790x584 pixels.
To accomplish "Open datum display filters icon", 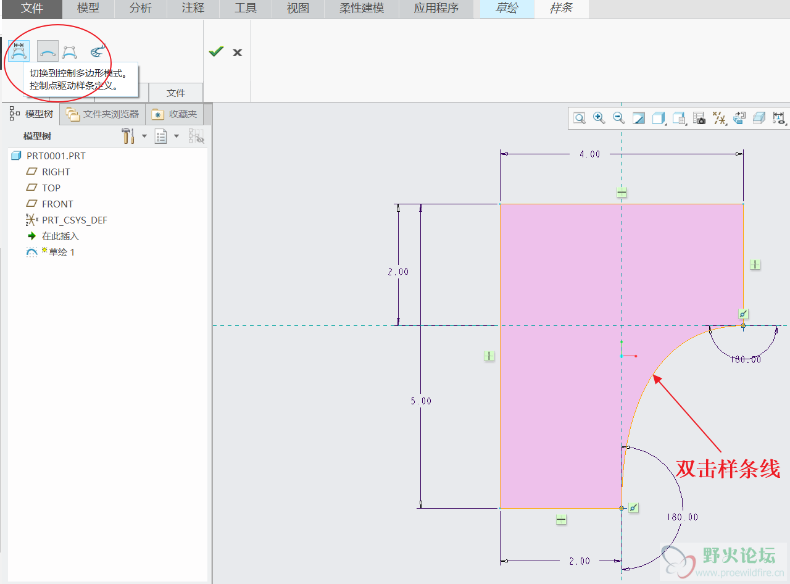I will tap(719, 118).
